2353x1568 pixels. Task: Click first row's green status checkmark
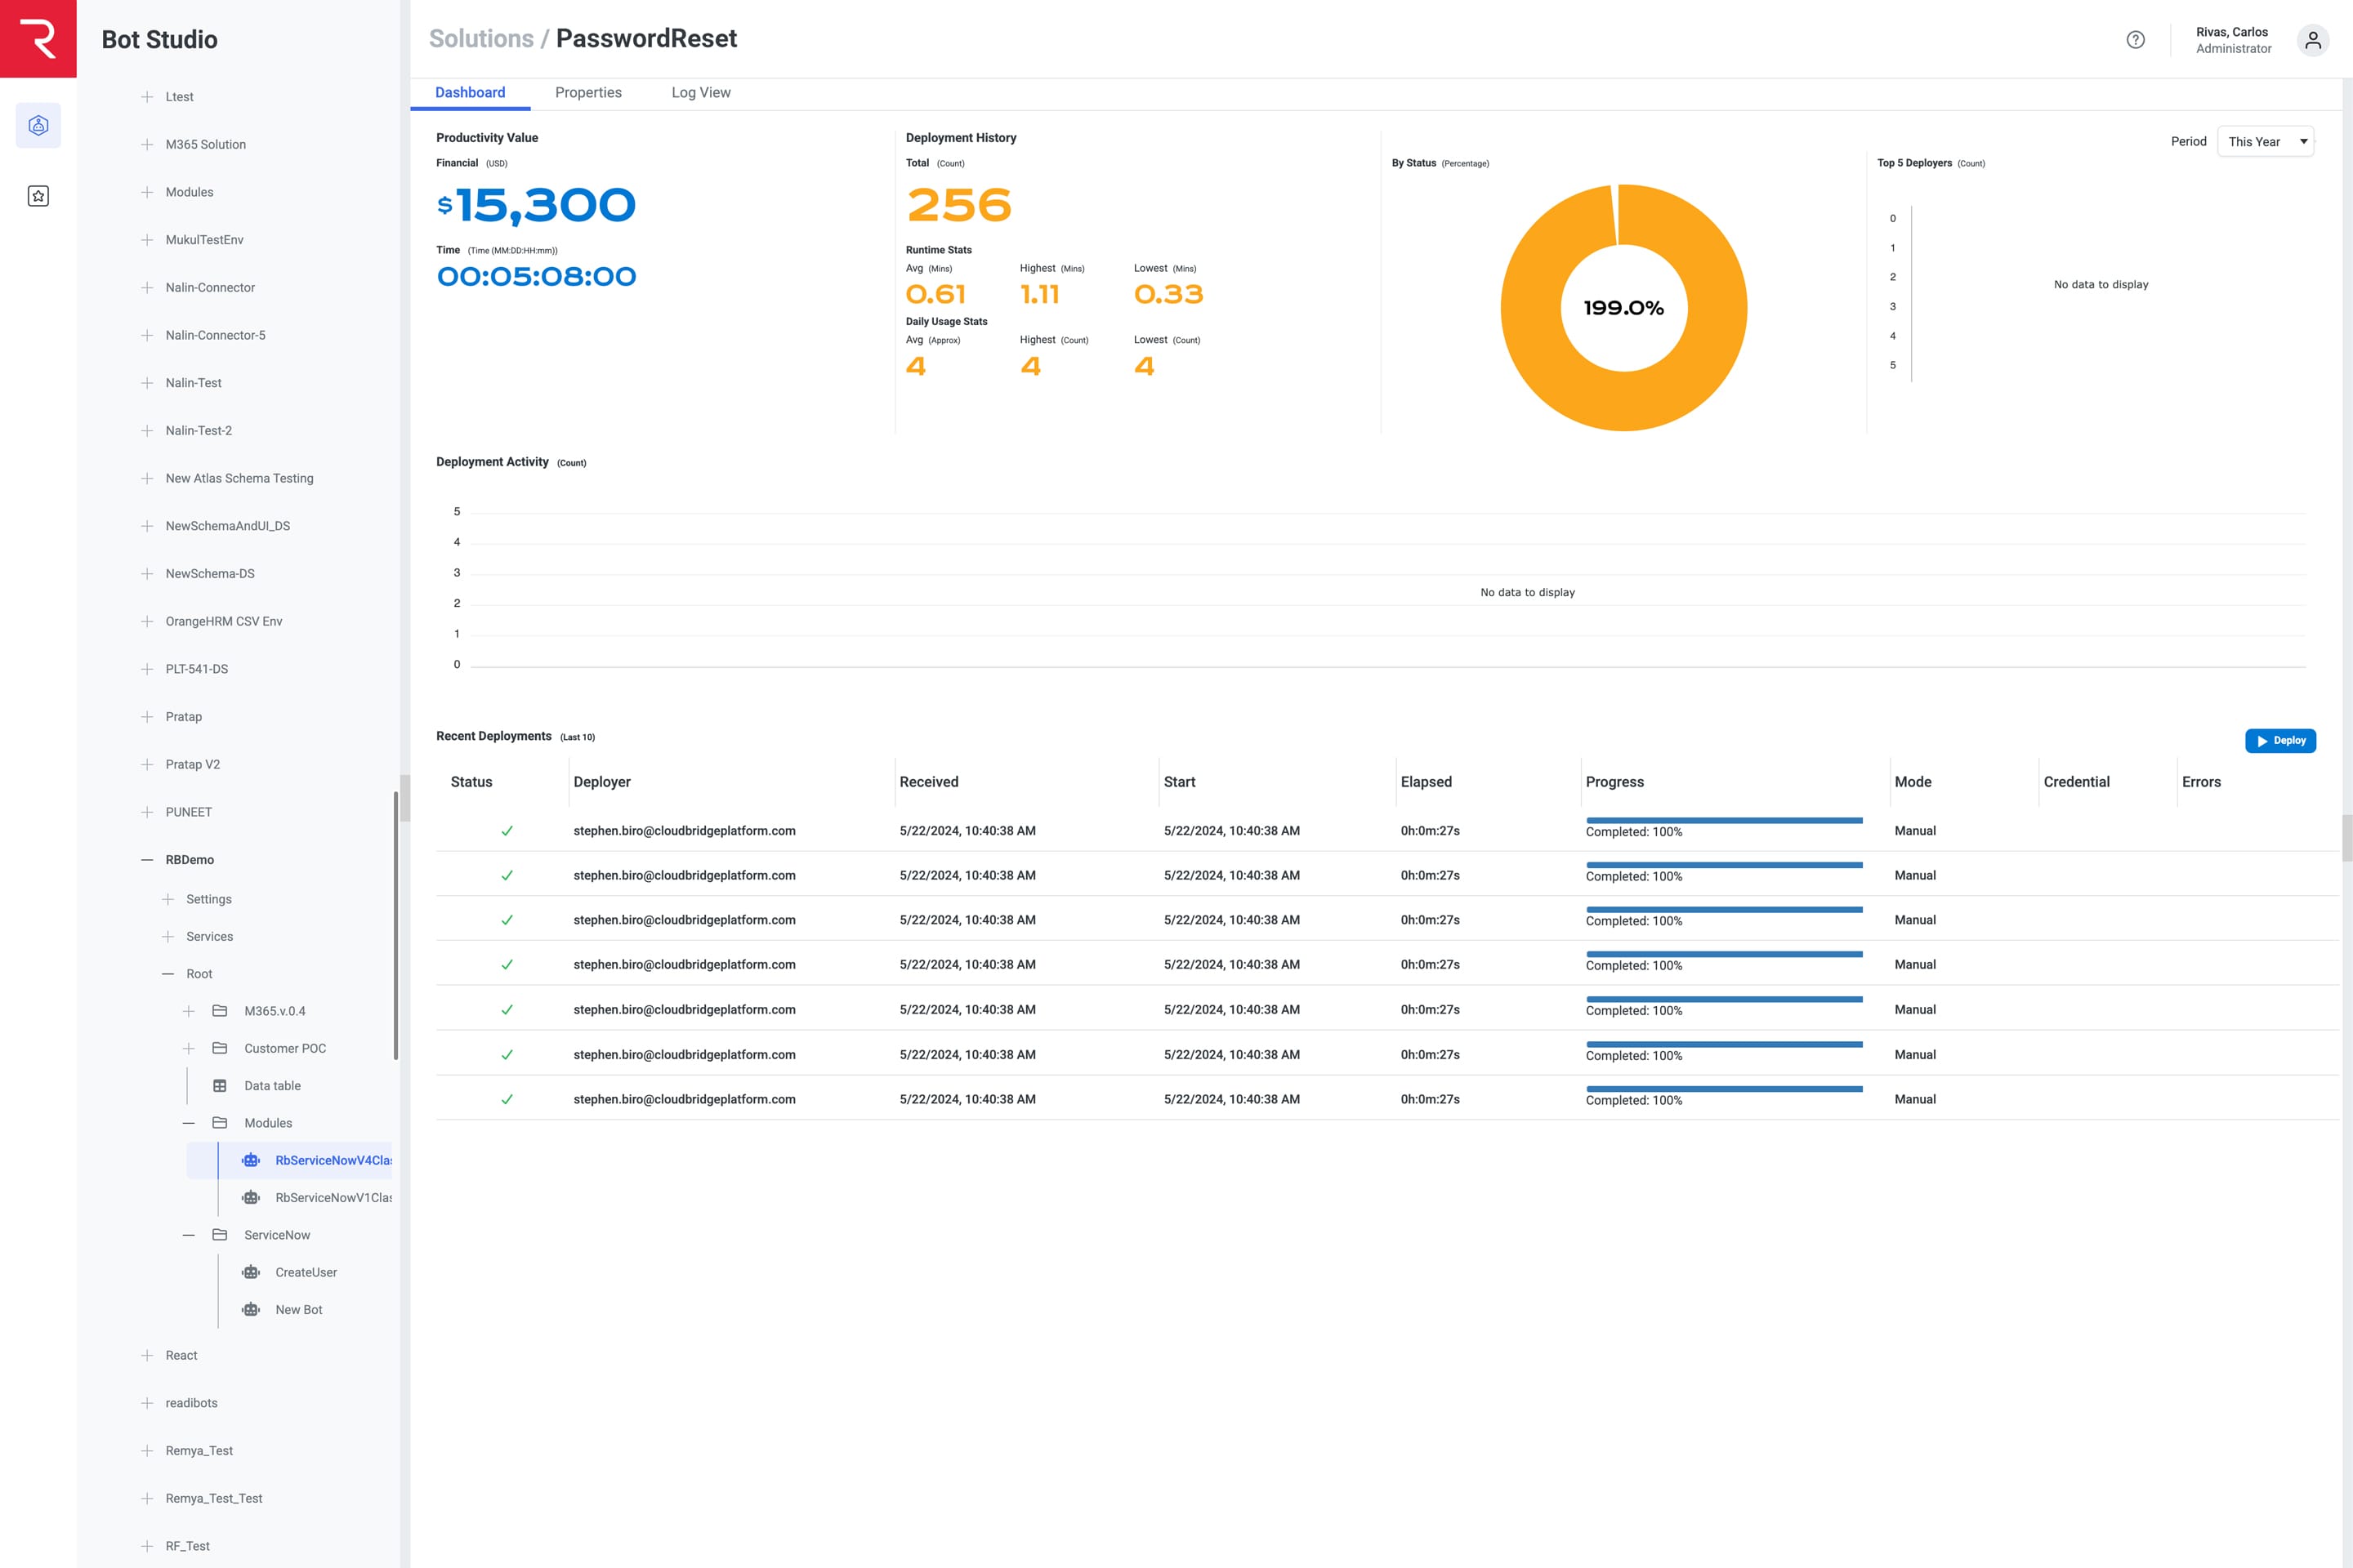507,831
